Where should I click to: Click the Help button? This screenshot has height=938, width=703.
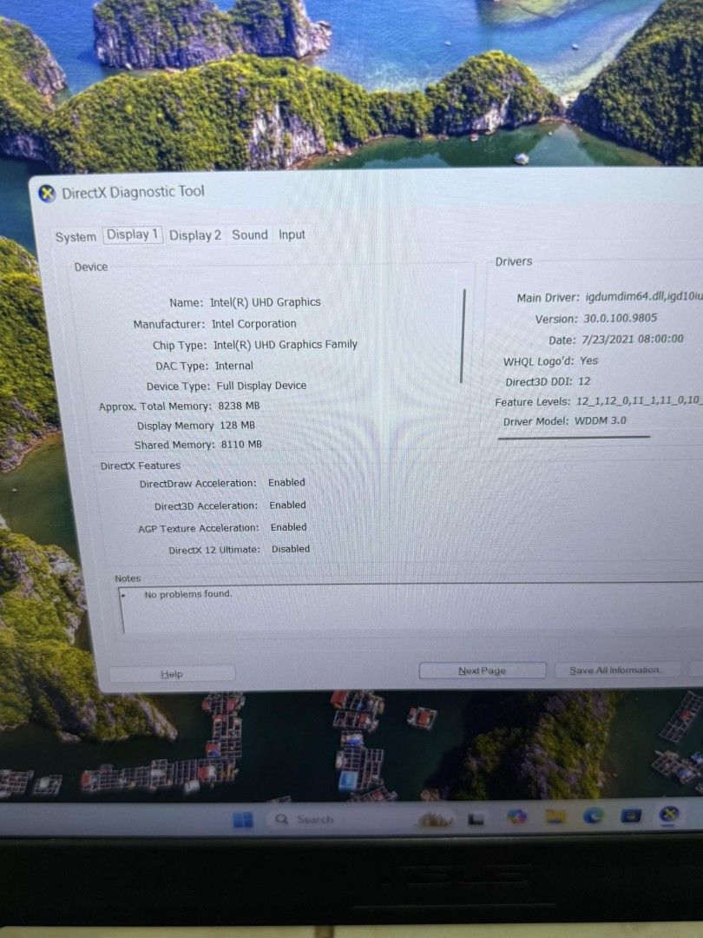click(x=172, y=674)
